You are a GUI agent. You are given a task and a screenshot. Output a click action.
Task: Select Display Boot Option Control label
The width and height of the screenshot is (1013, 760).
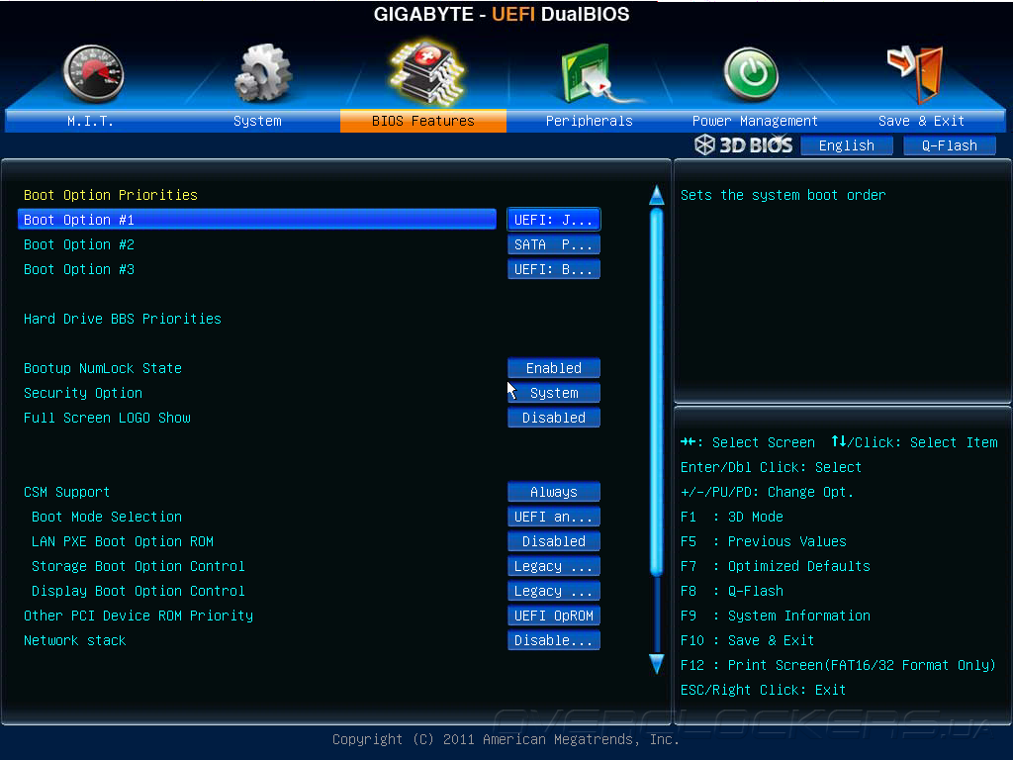[138, 591]
